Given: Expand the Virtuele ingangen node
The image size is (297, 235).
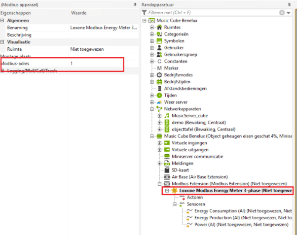Looking at the screenshot, I should pyautogui.click(x=159, y=143).
